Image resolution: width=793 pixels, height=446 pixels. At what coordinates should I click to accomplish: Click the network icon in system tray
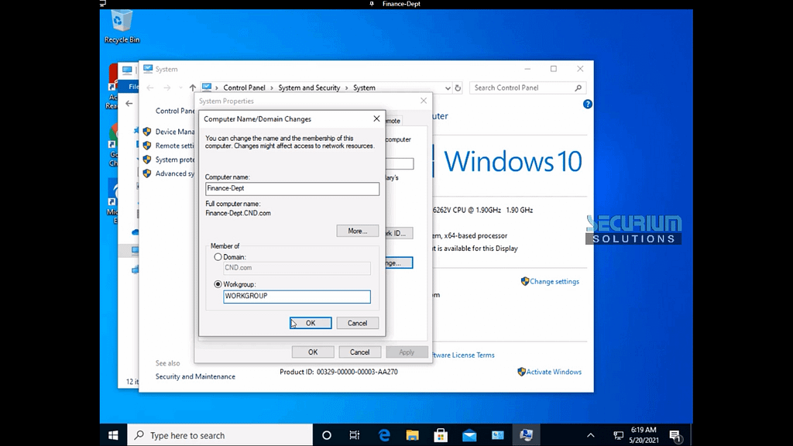[x=618, y=435]
